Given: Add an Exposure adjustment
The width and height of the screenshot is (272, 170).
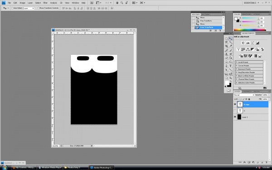Looking at the screenshot, I should (x=257, y=43).
